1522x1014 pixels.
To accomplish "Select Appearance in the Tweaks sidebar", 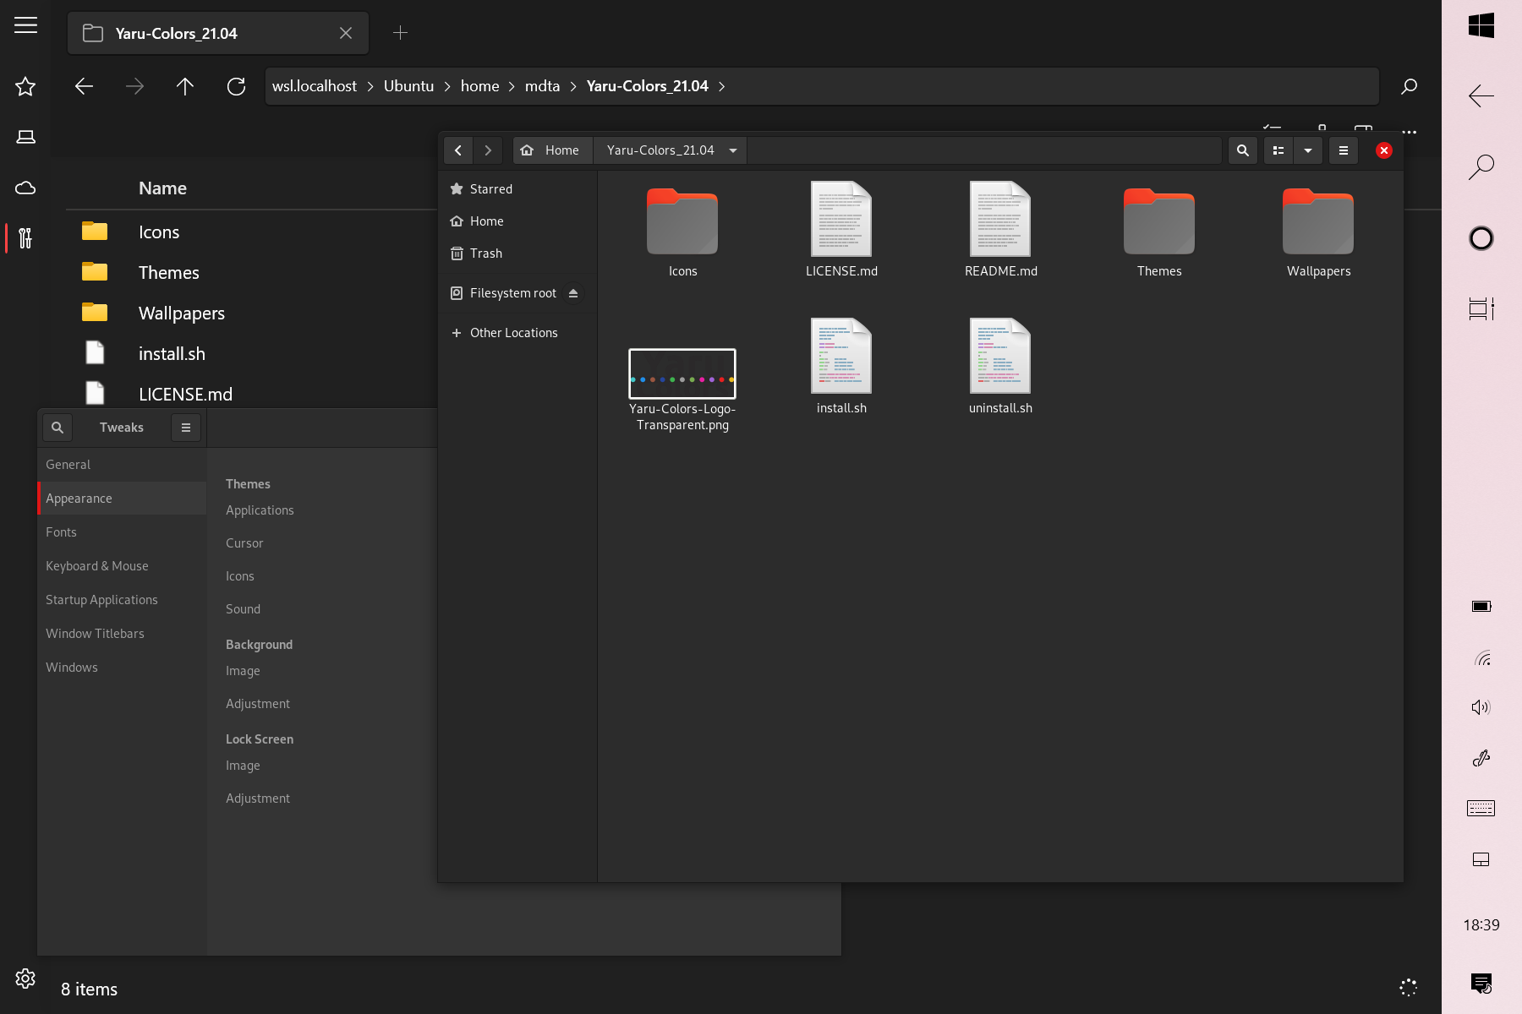I will (79, 499).
